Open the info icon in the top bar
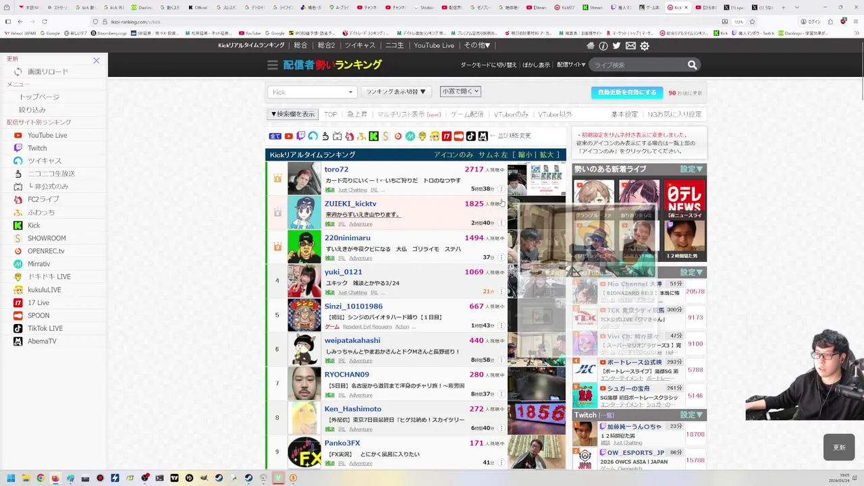The width and height of the screenshot is (864, 486). click(x=603, y=46)
